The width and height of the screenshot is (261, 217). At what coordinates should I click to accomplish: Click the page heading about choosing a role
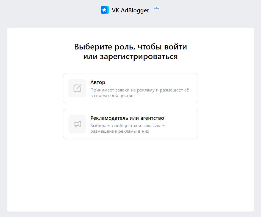point(130,51)
